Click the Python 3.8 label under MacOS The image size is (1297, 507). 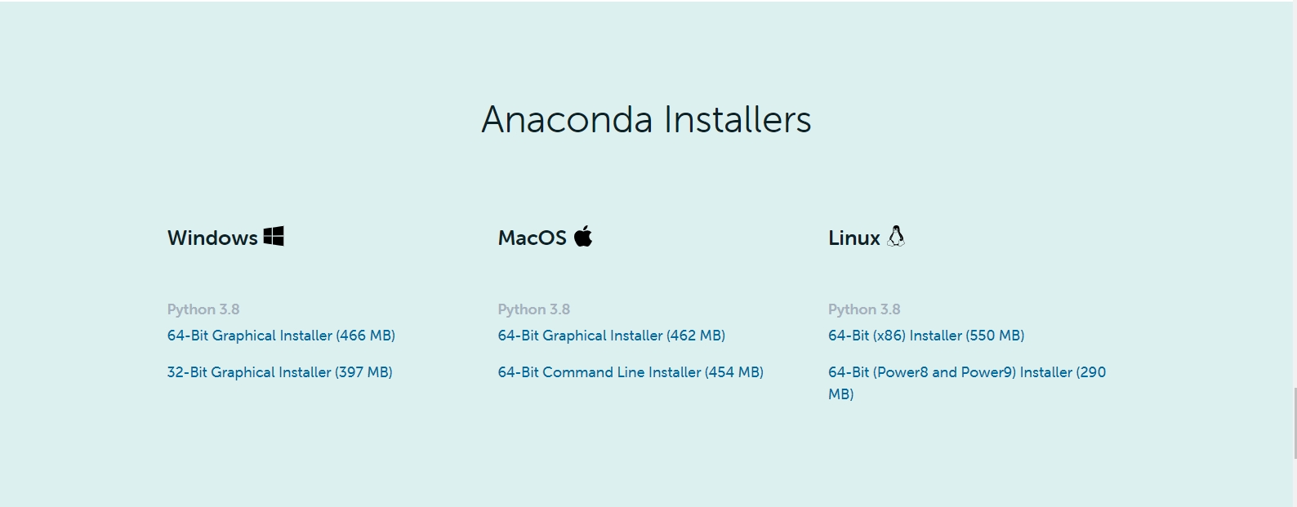click(534, 309)
